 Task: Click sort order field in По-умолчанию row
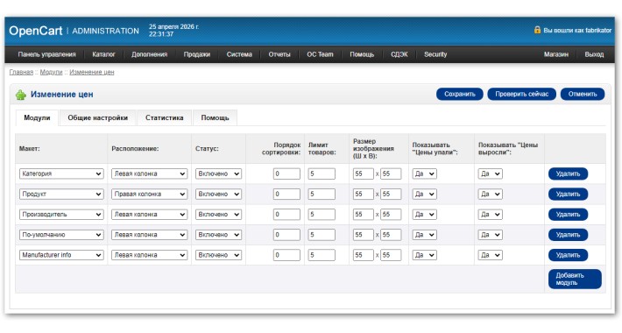click(286, 235)
